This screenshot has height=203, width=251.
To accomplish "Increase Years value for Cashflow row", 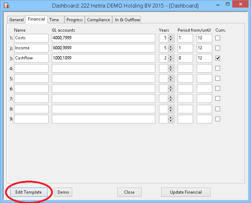I will coord(171,57).
